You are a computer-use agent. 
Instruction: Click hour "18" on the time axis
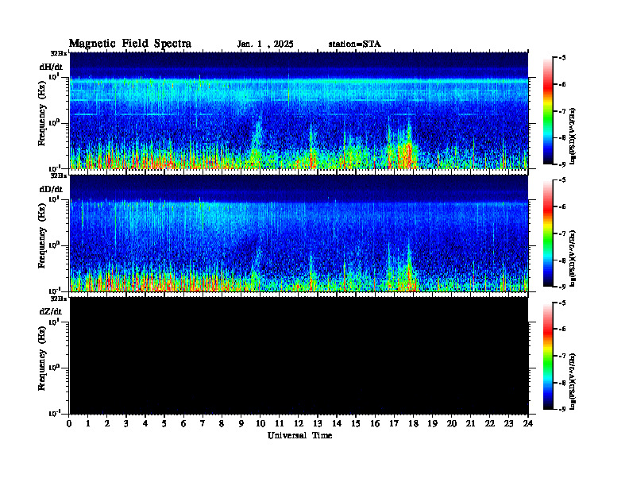(413, 424)
